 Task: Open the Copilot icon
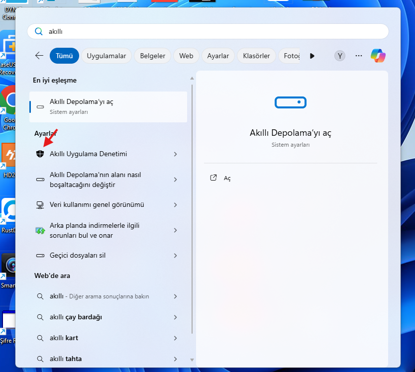pos(378,56)
